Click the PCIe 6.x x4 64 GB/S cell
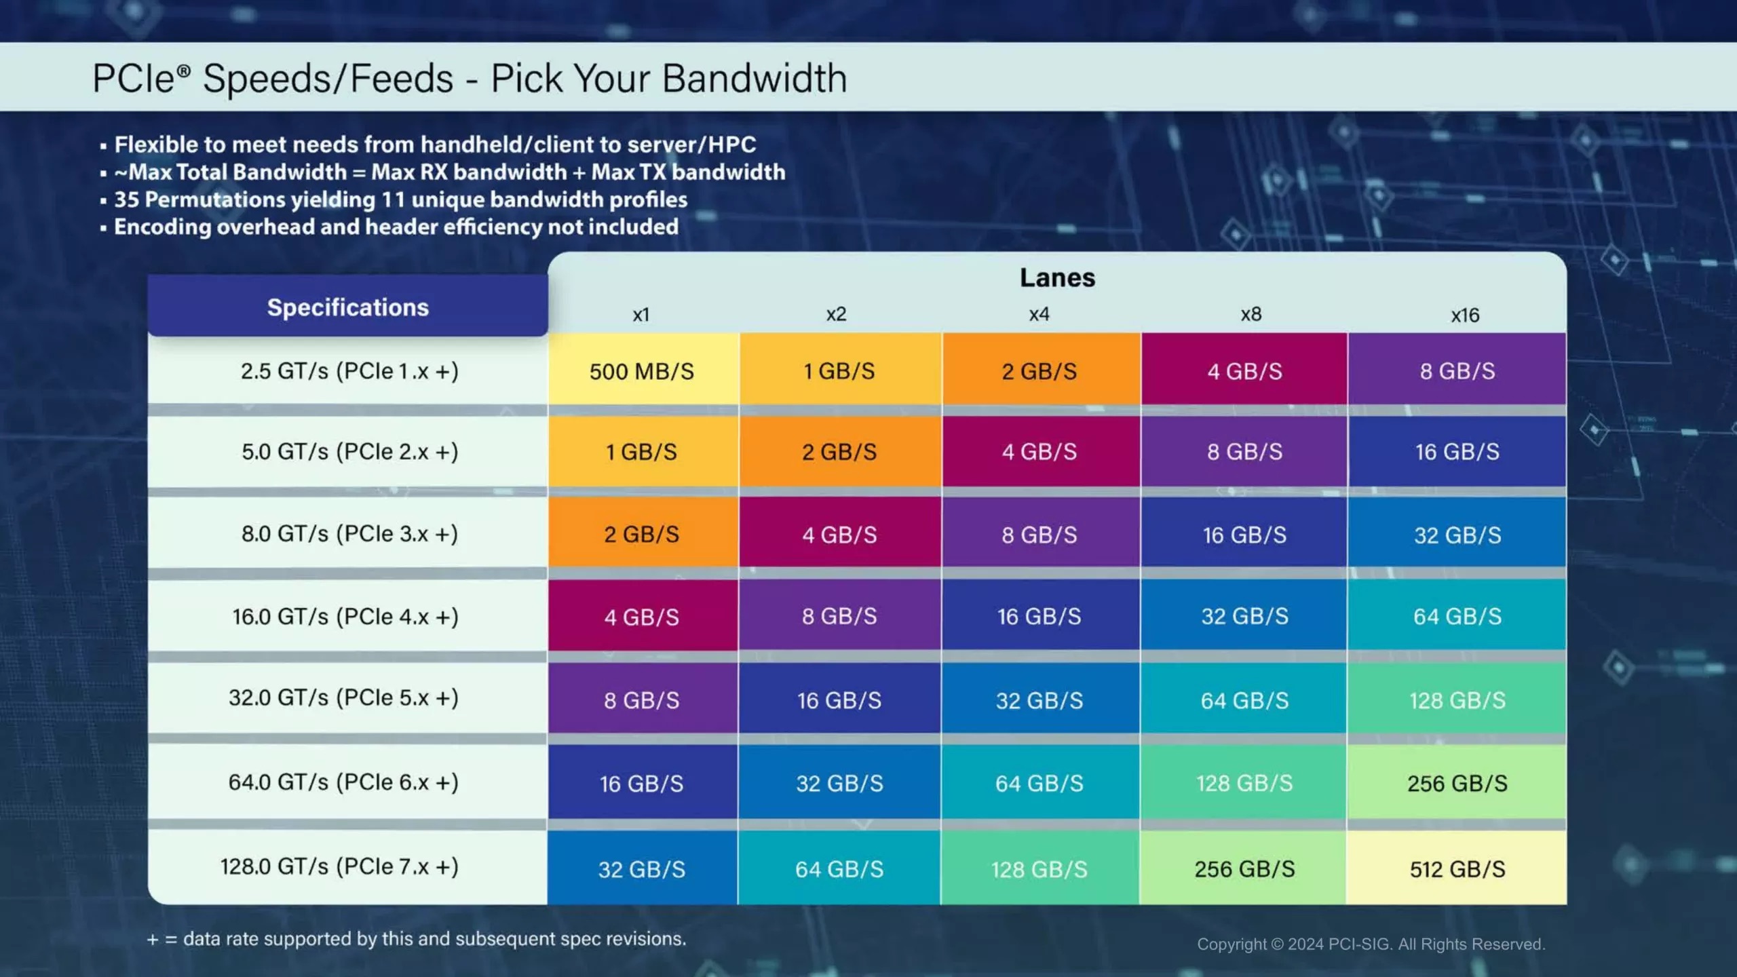 coord(1038,784)
